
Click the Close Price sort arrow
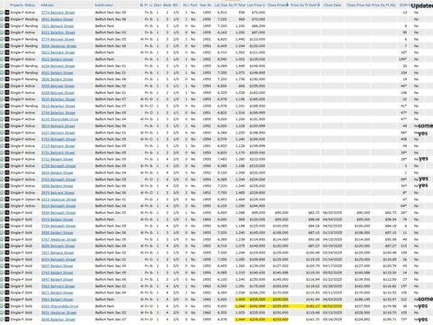pos(287,5)
